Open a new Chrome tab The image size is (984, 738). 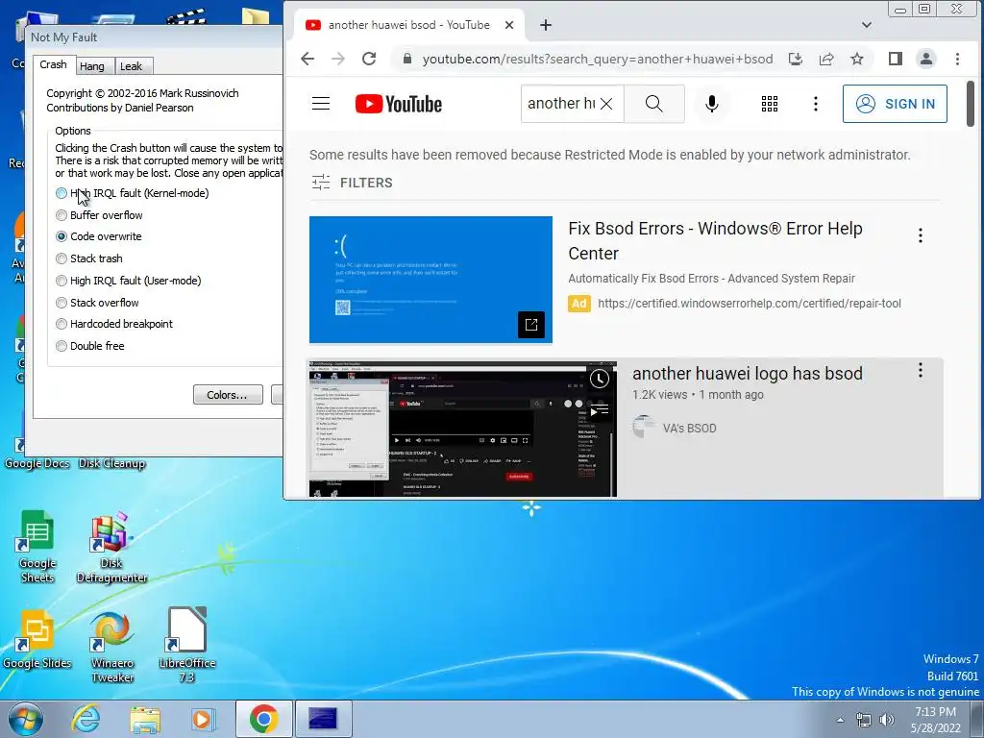tap(546, 25)
